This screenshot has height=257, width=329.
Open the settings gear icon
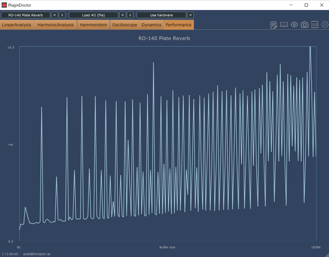pyautogui.click(x=325, y=25)
